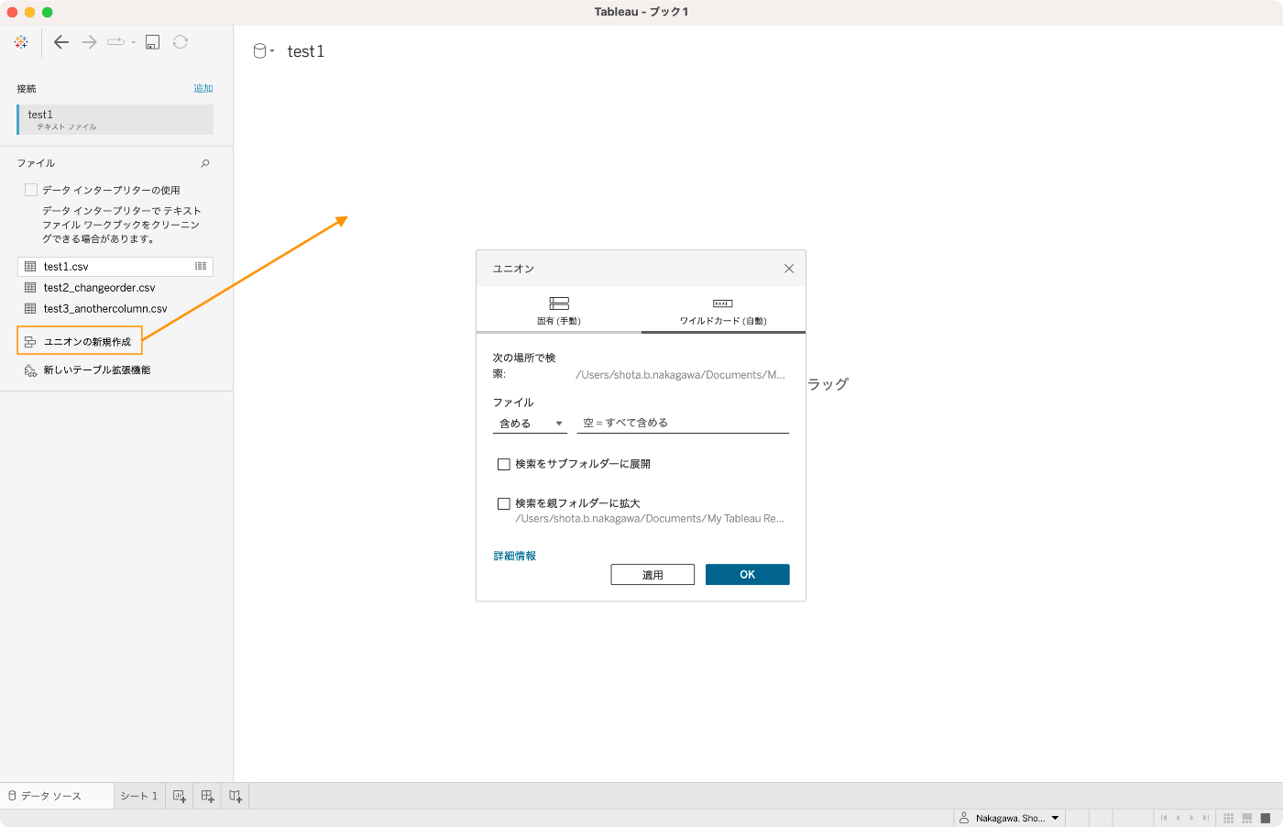Go to the next sheet

tap(1191, 818)
